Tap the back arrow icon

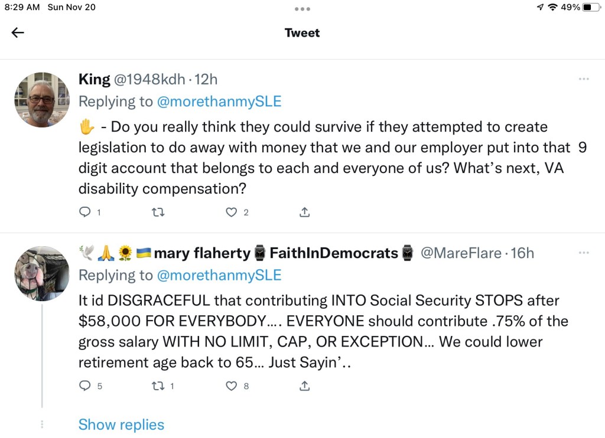pos(18,32)
